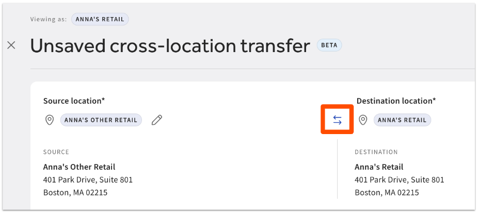Click the Destination location* field label
Viewport: 478px width, 214px height.
[x=396, y=101]
